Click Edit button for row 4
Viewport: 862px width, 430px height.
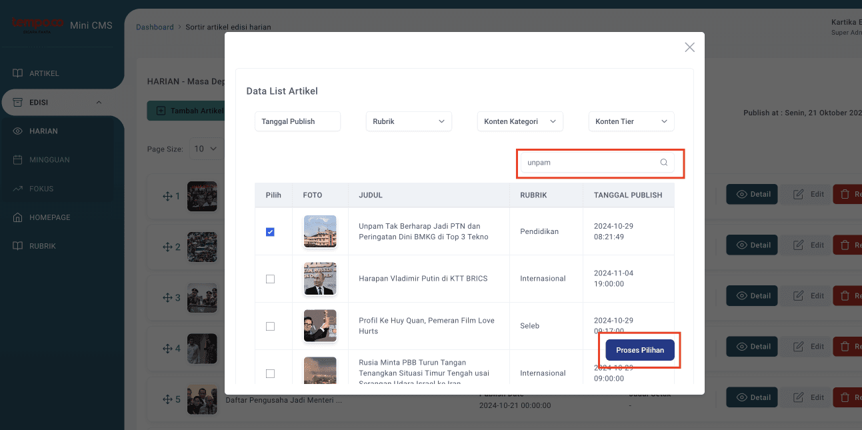(x=809, y=347)
